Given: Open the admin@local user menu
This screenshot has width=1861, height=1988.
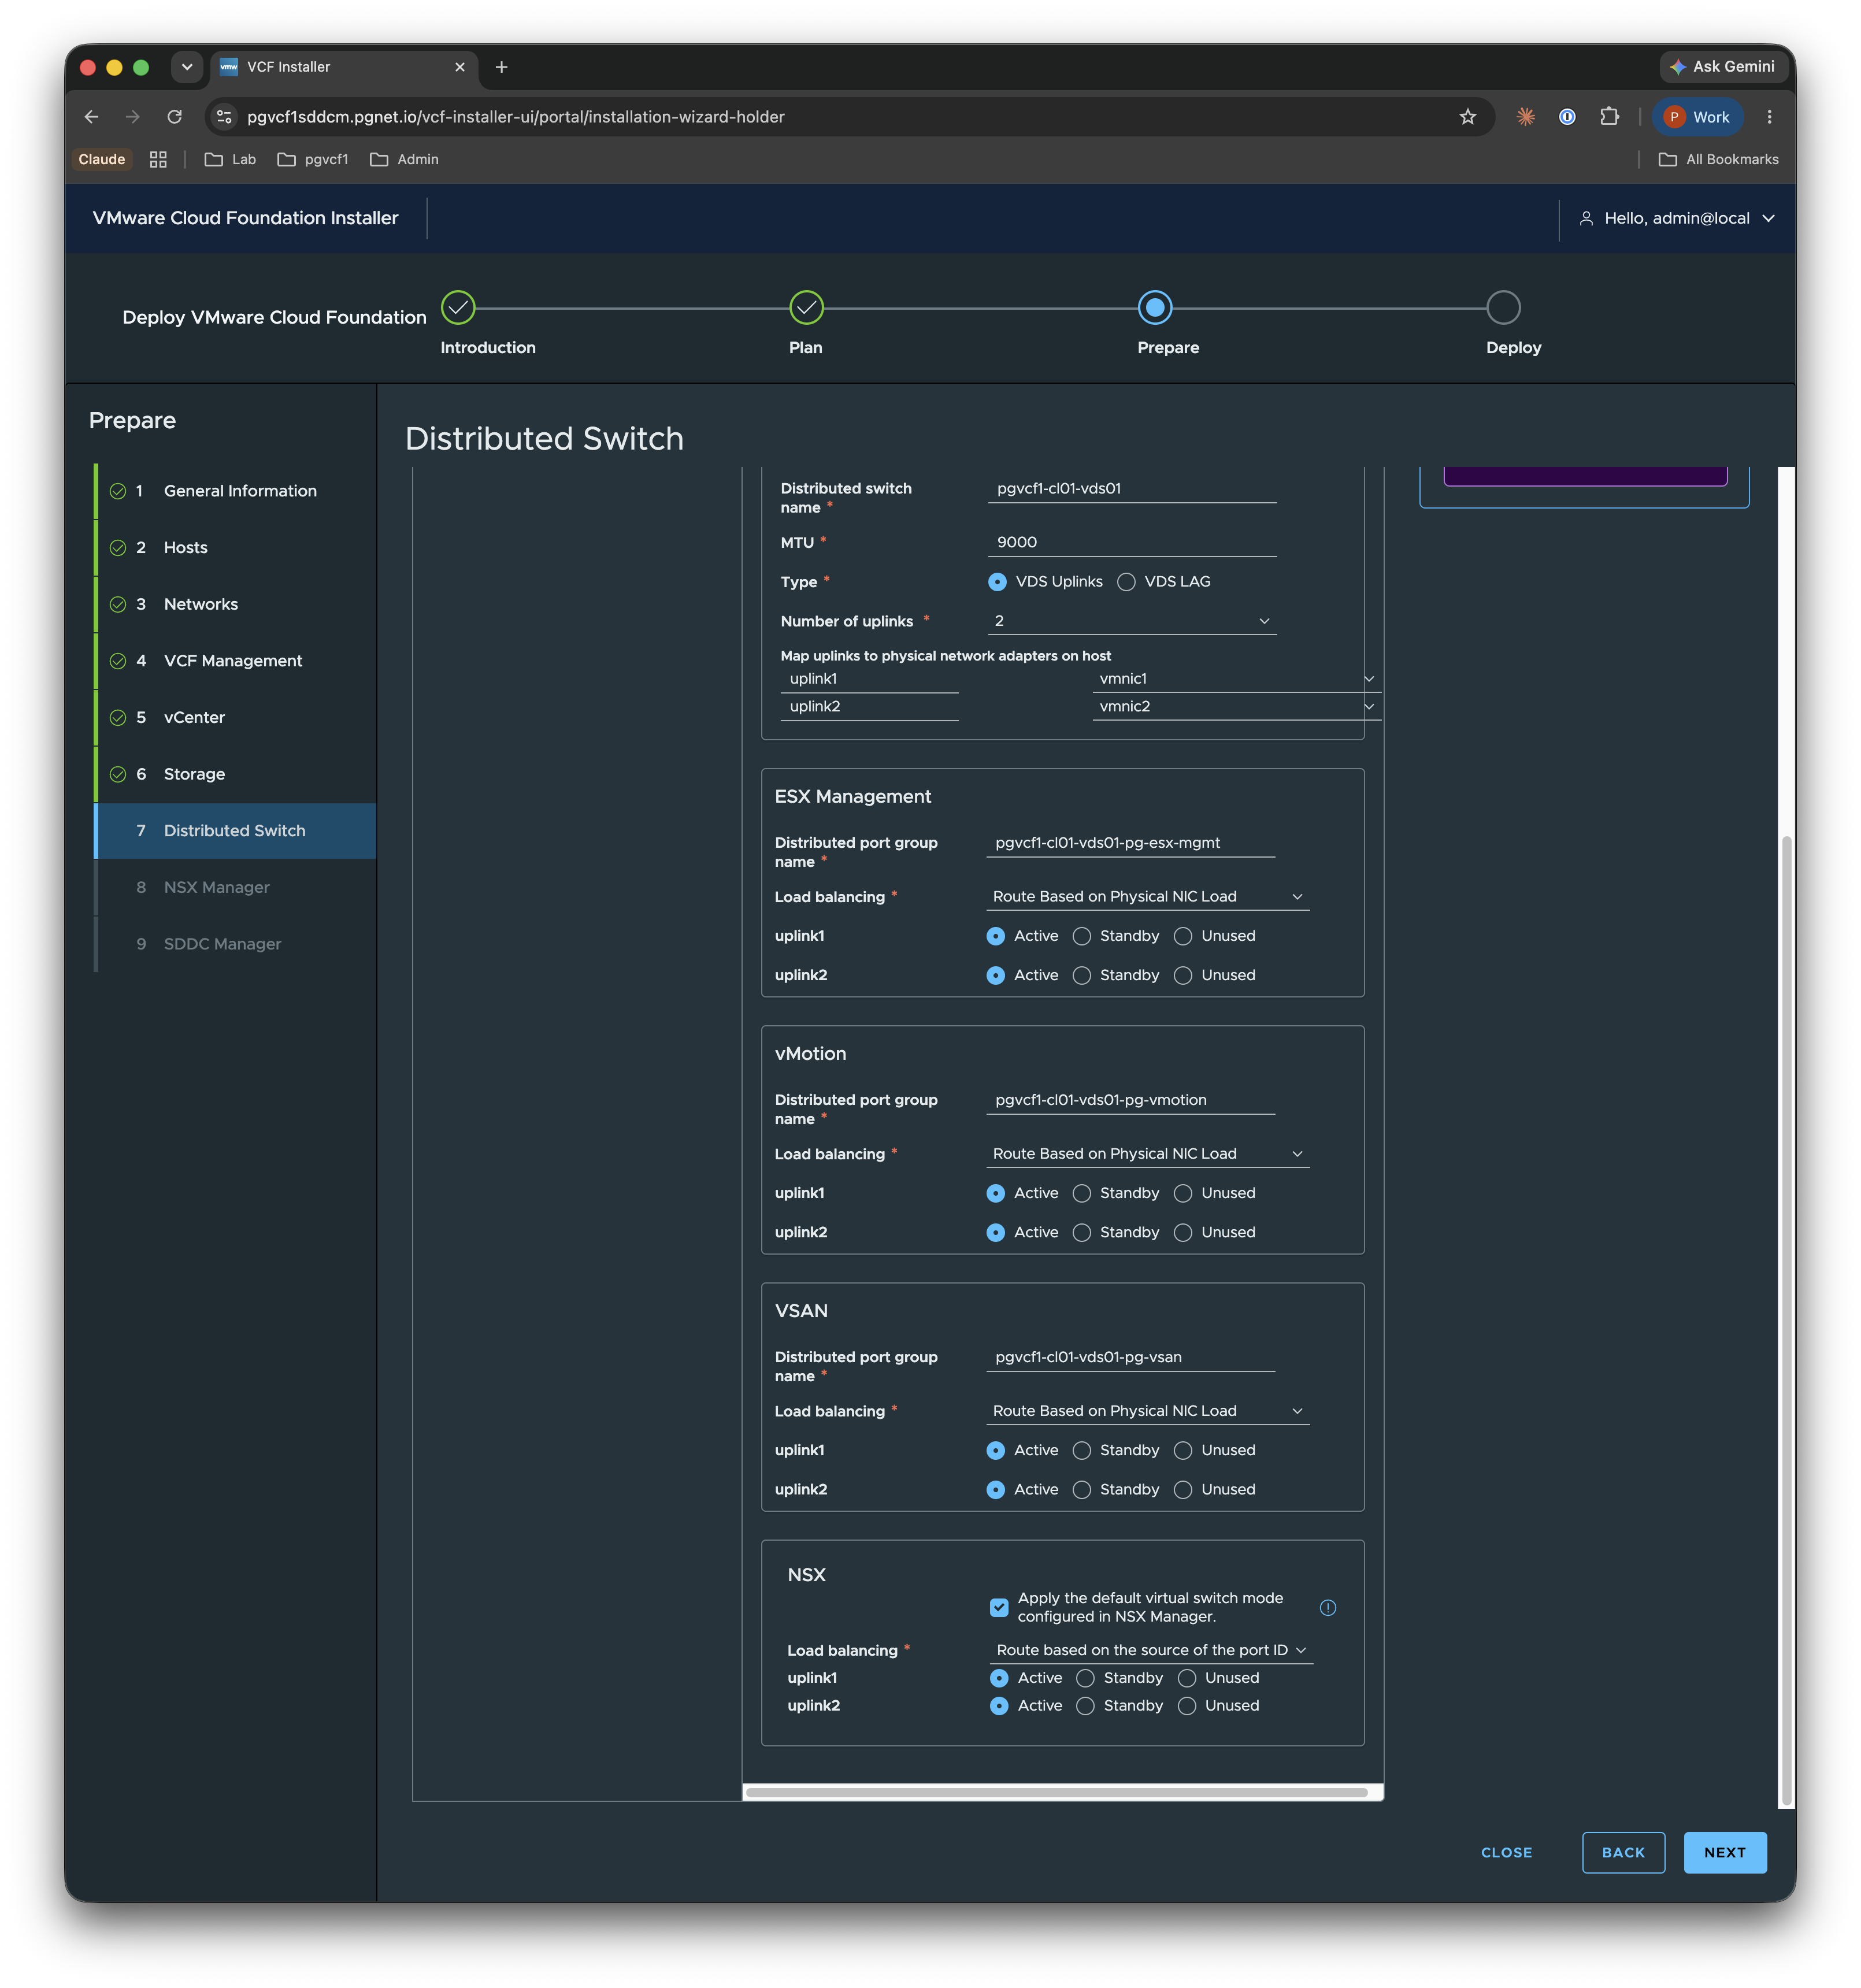Looking at the screenshot, I should [x=1676, y=218].
